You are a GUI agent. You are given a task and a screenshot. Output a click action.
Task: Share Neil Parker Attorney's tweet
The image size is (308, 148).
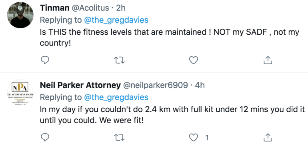point(268,137)
